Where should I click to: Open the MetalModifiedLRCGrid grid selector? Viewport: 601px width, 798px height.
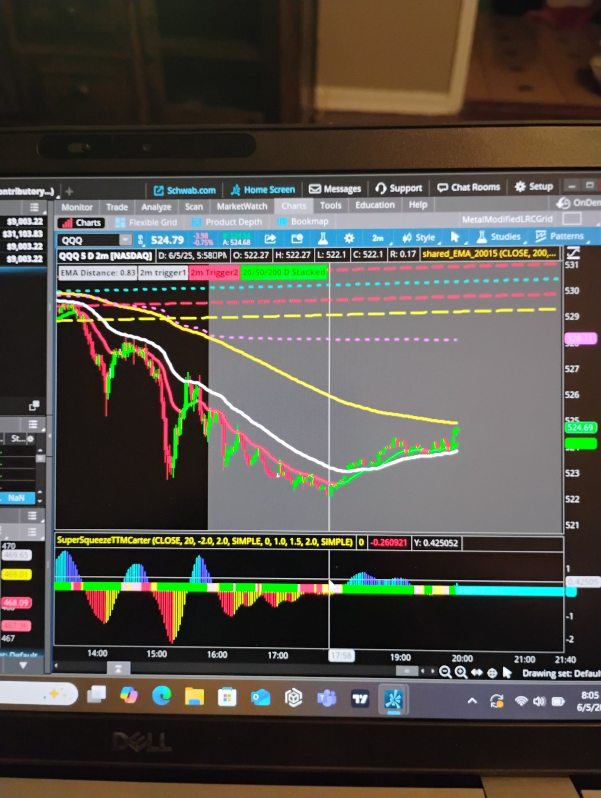coord(507,219)
